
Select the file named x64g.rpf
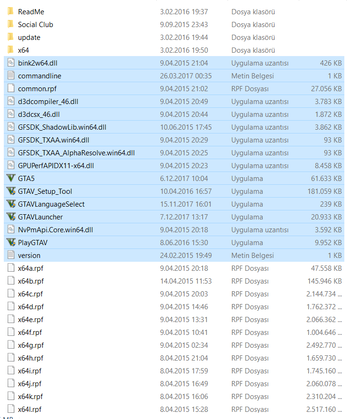click(x=31, y=345)
